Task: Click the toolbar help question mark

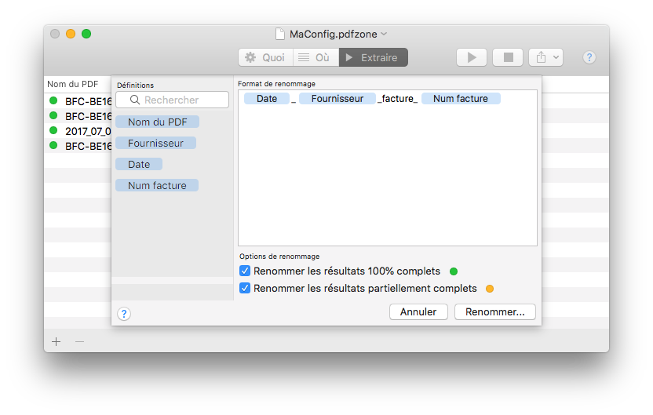Action: coord(589,57)
